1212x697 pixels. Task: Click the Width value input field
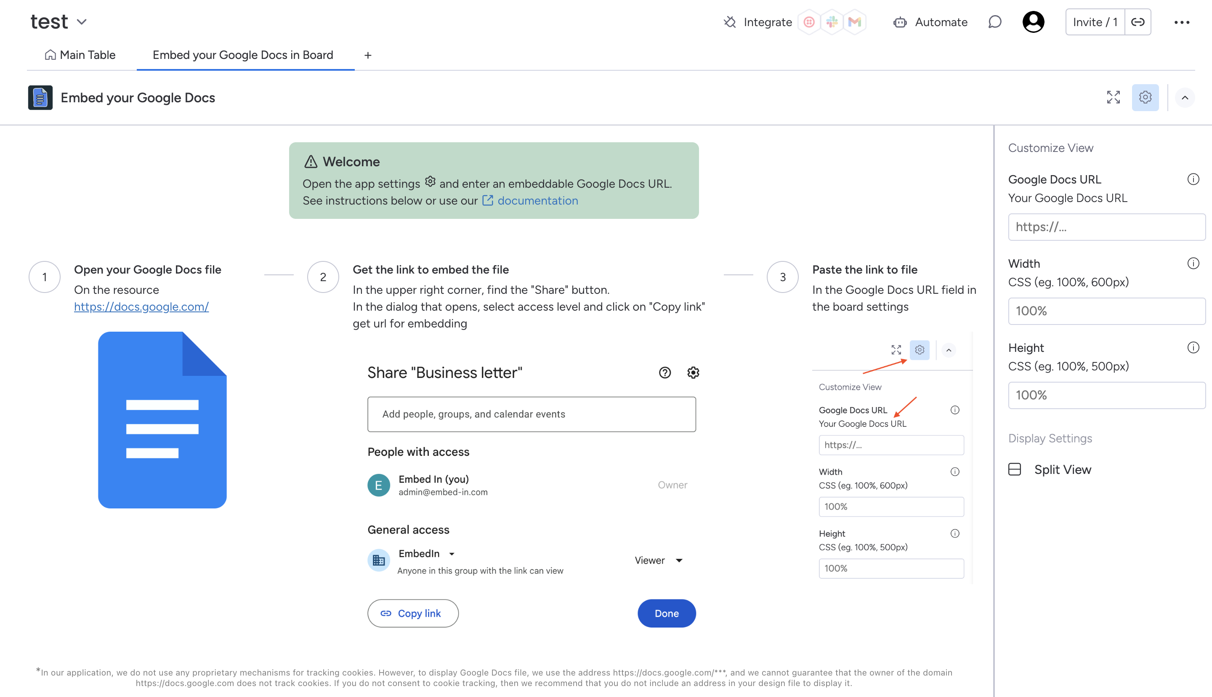click(x=1106, y=311)
